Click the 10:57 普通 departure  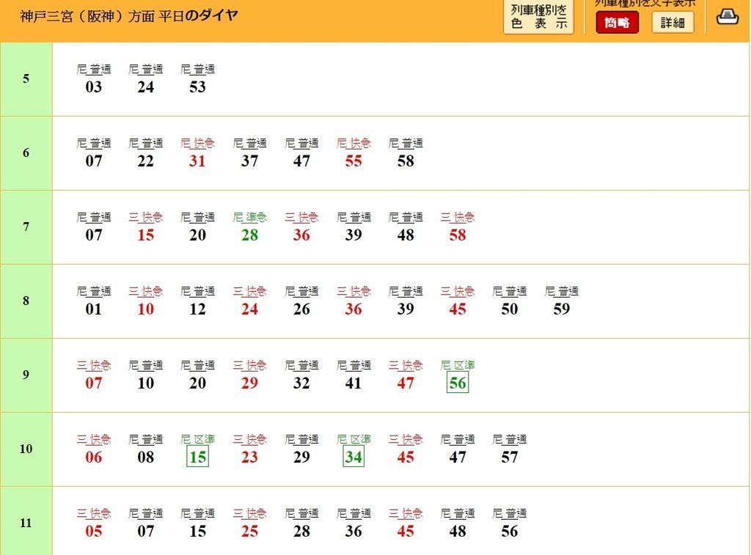[510, 457]
